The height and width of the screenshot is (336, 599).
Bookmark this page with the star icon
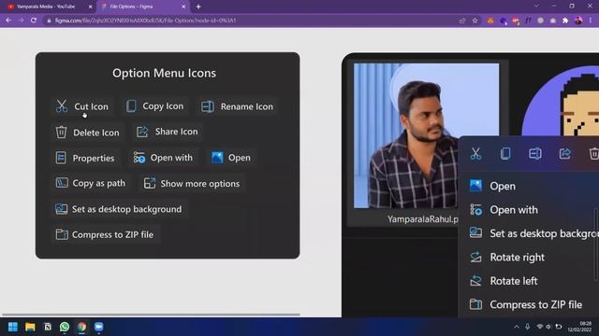pos(475,21)
